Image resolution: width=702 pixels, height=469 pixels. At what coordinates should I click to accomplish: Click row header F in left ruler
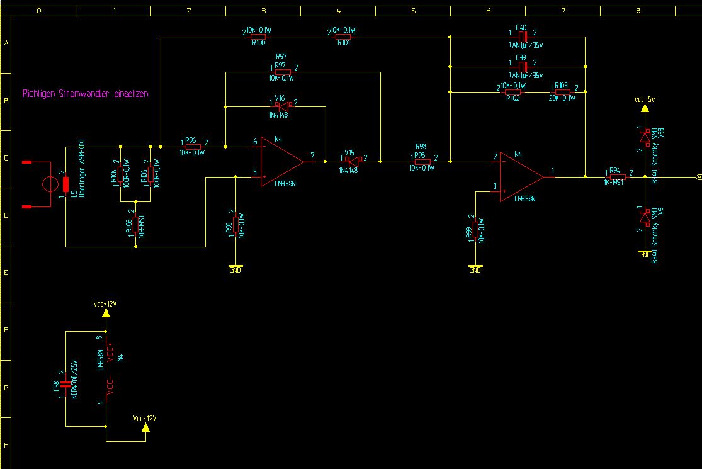click(x=6, y=331)
